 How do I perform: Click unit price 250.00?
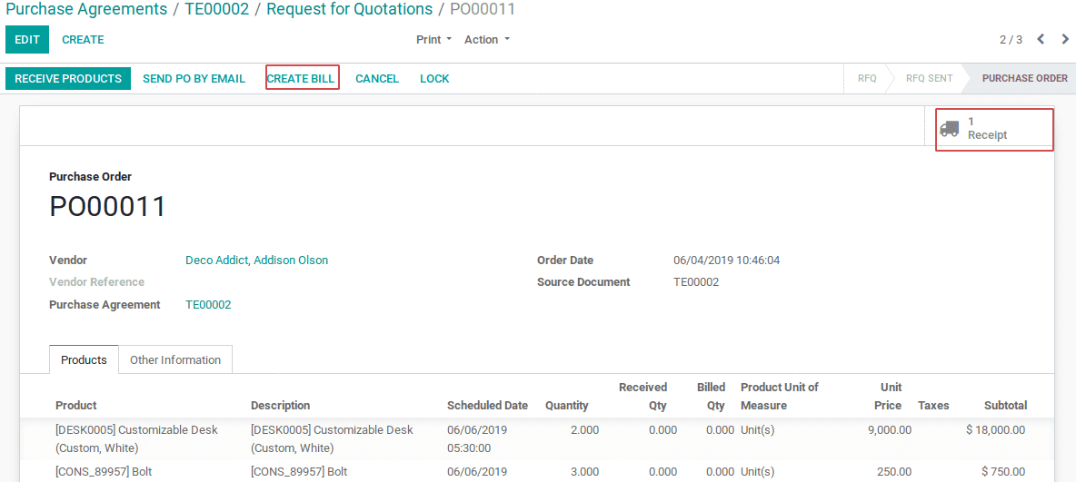tap(894, 472)
